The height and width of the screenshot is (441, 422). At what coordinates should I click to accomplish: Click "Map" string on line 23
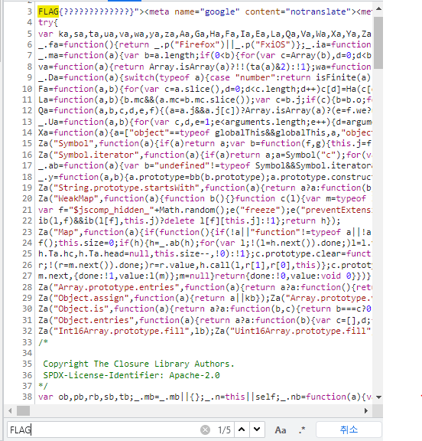coord(66,232)
